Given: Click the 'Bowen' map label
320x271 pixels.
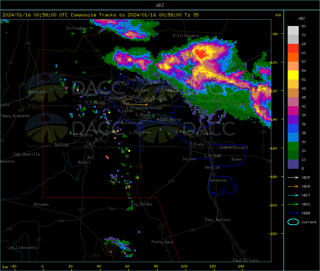Looking at the screenshot, I should [x=236, y=159].
